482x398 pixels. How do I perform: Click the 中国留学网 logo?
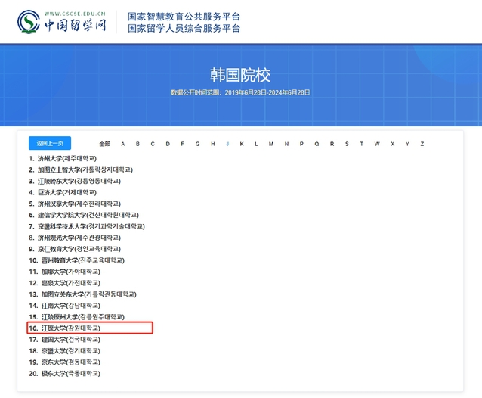(62, 22)
